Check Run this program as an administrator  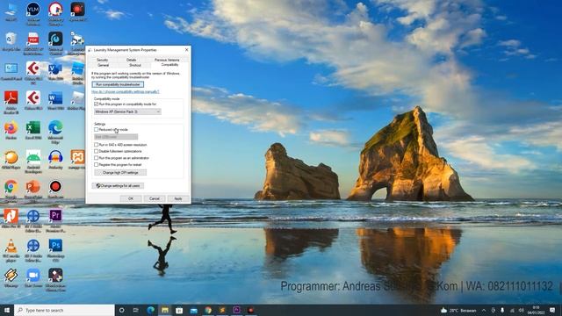pyautogui.click(x=96, y=158)
